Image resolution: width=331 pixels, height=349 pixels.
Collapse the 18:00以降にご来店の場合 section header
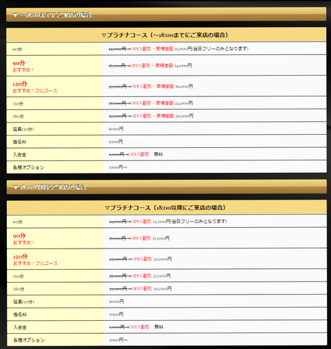click(166, 187)
